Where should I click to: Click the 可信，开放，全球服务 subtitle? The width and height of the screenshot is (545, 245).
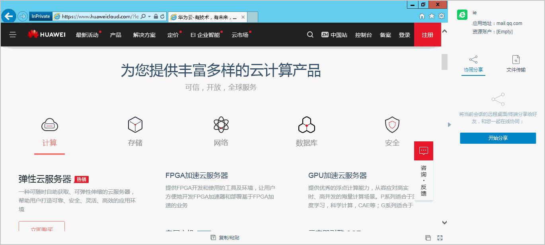coord(221,88)
